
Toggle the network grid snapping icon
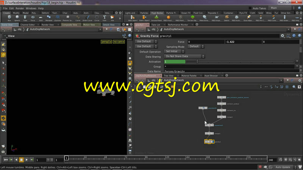287,87
